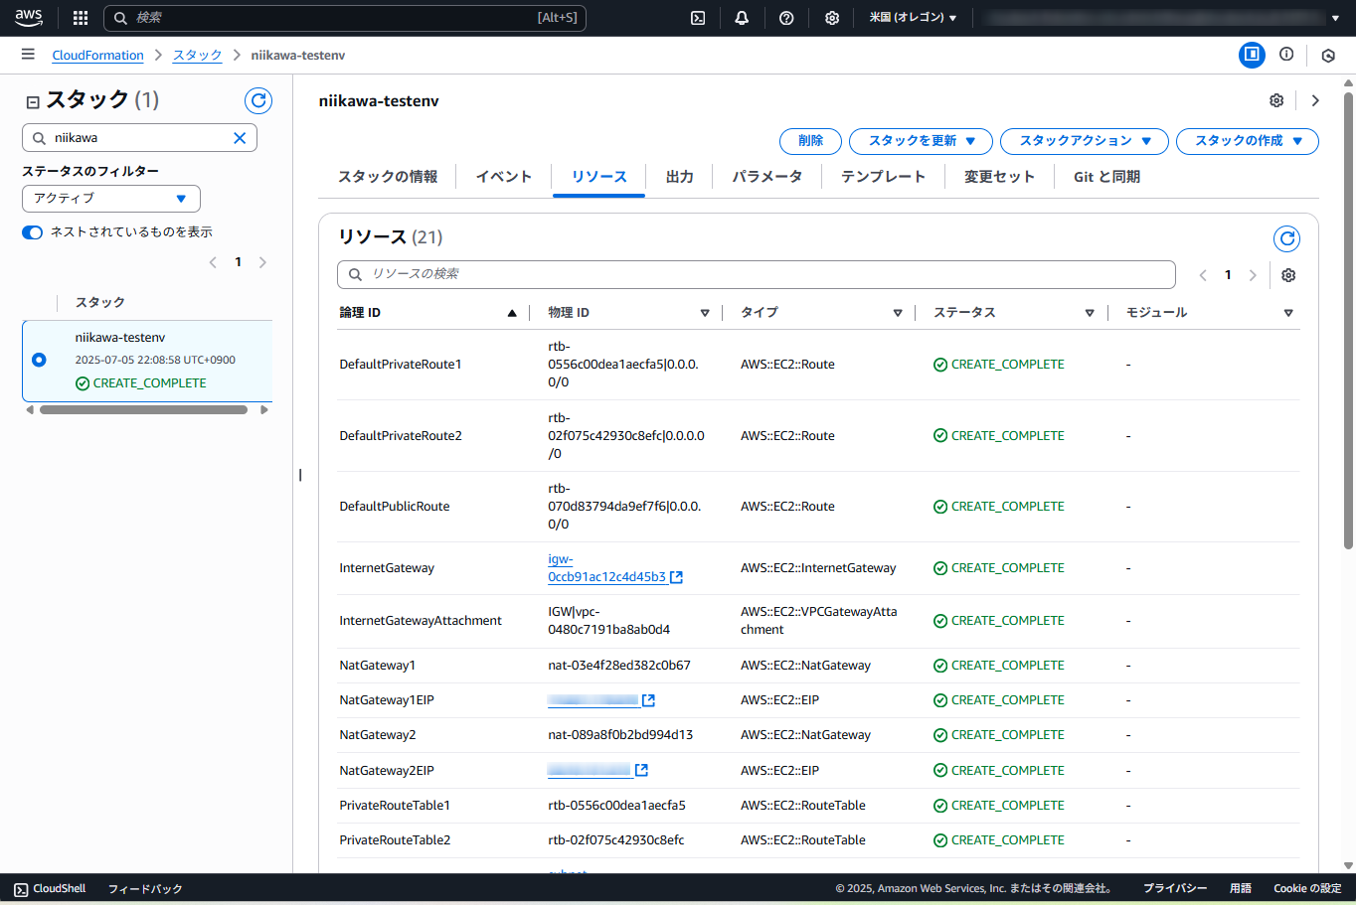Select the リソース tab

(599, 177)
